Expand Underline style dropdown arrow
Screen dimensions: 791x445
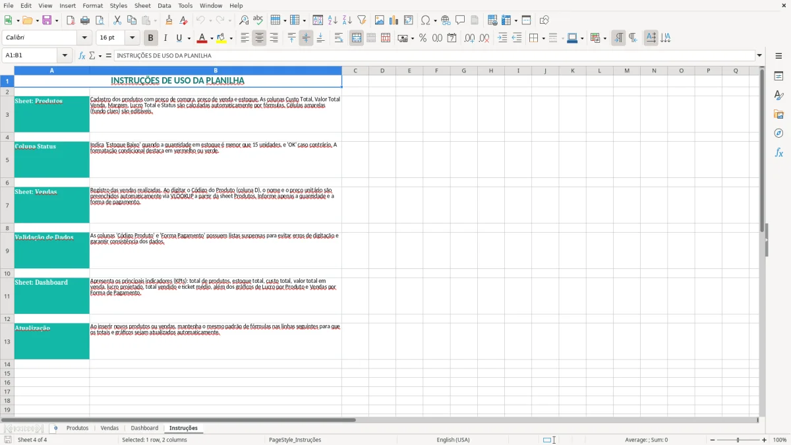coord(189,38)
